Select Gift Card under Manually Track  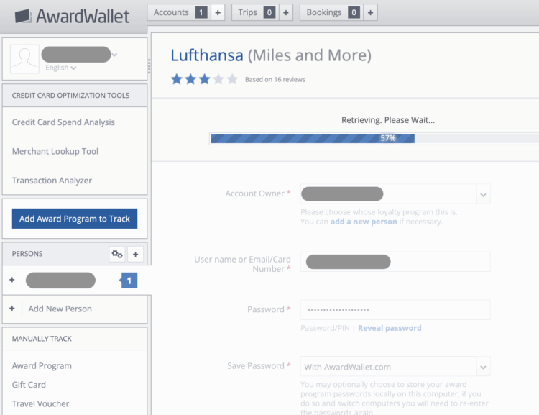[x=29, y=385]
